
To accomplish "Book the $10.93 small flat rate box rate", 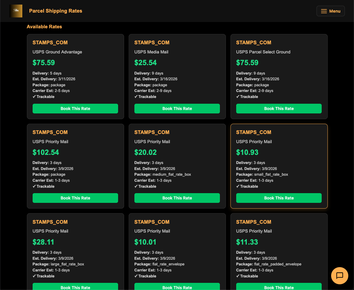I will [279, 198].
